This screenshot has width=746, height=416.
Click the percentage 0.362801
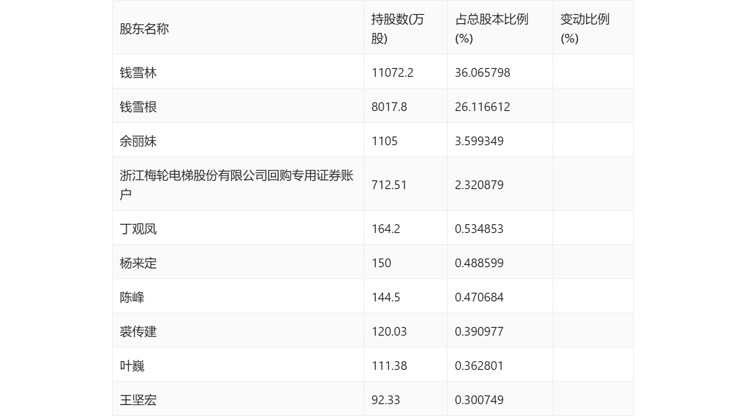tap(479, 366)
